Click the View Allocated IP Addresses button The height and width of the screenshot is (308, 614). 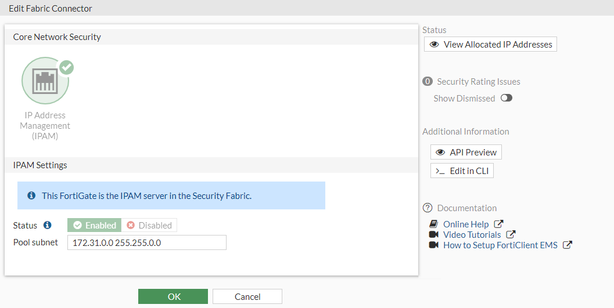pyautogui.click(x=490, y=44)
